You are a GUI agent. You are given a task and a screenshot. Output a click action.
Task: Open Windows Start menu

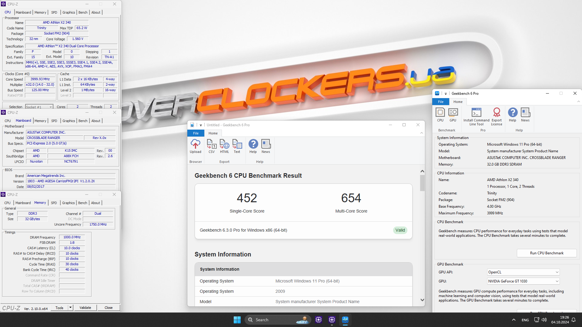click(x=237, y=320)
